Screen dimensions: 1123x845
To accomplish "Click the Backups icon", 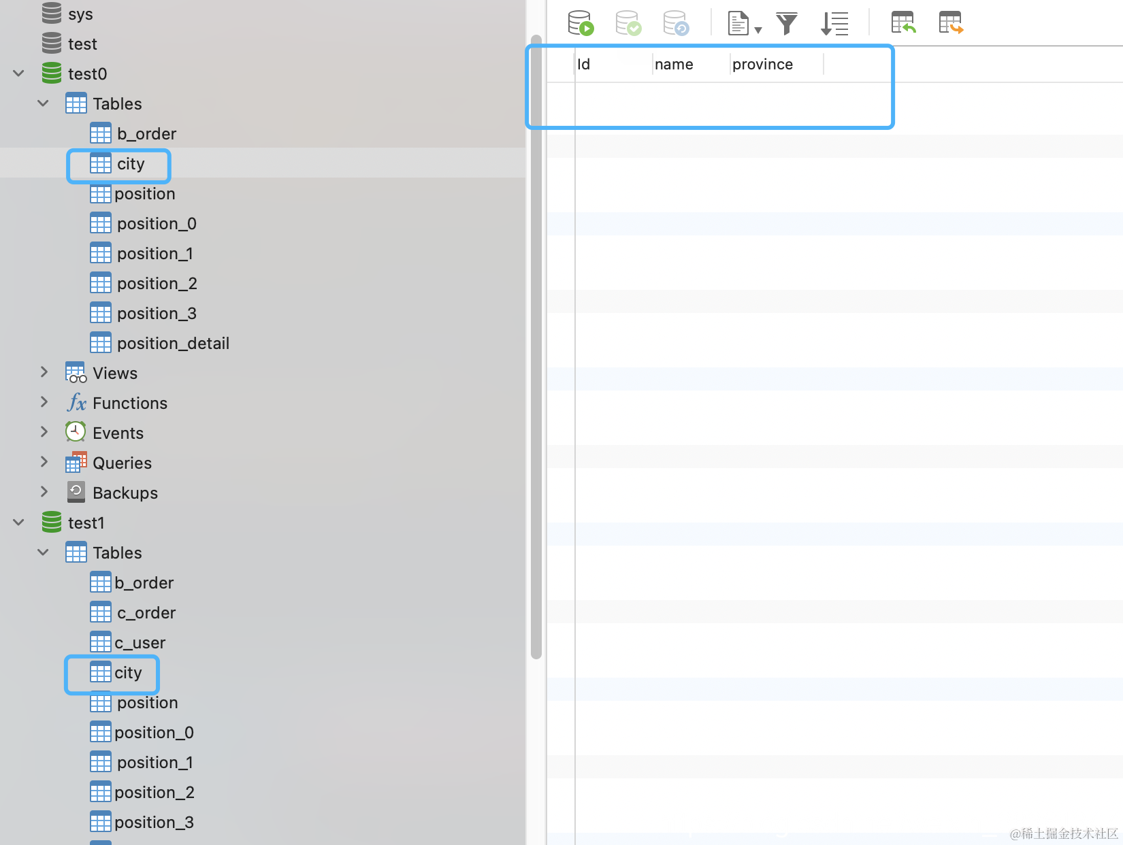I will [x=76, y=492].
